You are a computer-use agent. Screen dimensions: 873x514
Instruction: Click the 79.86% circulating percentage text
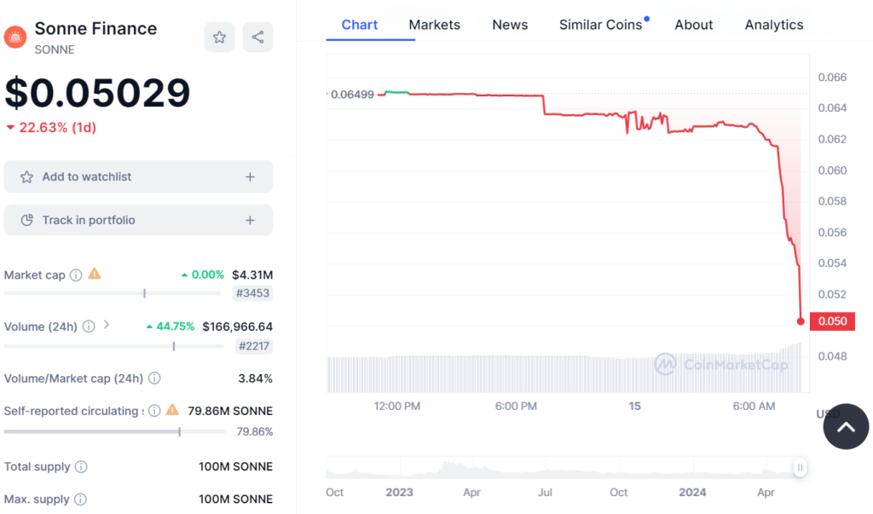point(254,431)
